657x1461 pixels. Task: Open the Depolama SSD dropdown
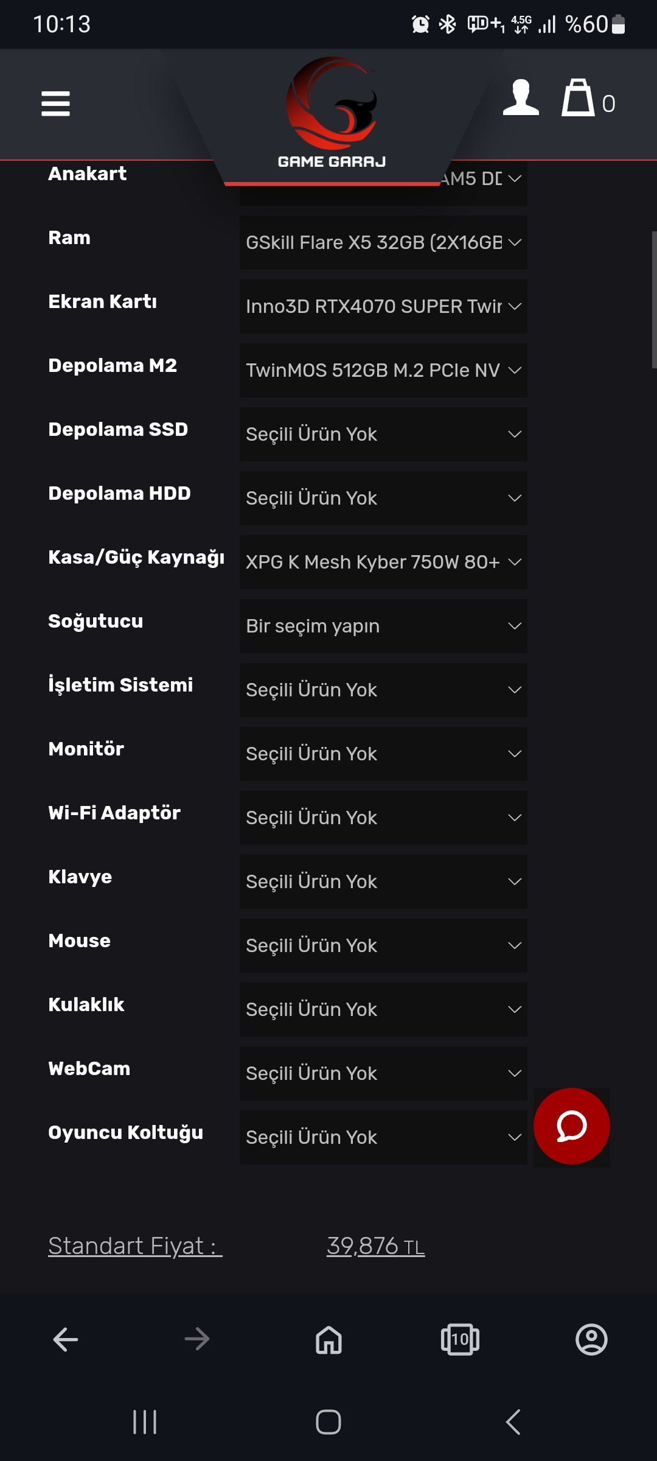pos(383,434)
